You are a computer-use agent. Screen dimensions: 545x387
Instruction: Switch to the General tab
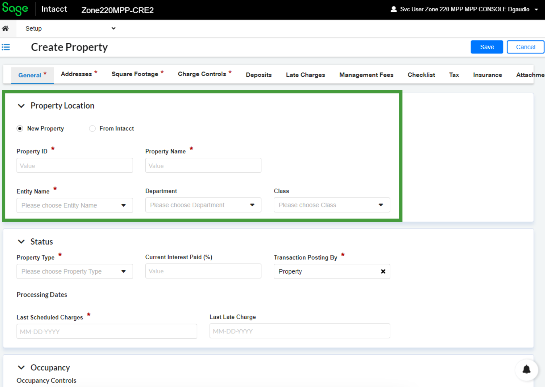[32, 75]
